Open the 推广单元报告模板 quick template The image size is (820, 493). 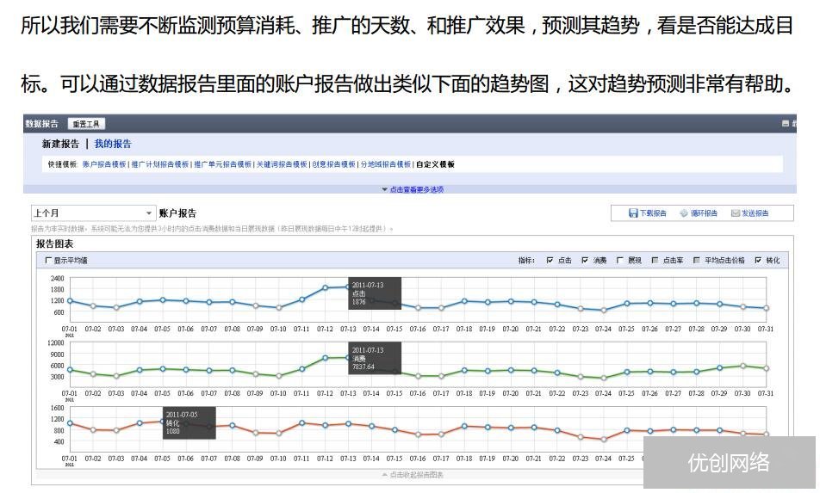[223, 164]
